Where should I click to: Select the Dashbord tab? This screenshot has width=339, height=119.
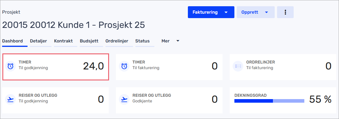12,41
